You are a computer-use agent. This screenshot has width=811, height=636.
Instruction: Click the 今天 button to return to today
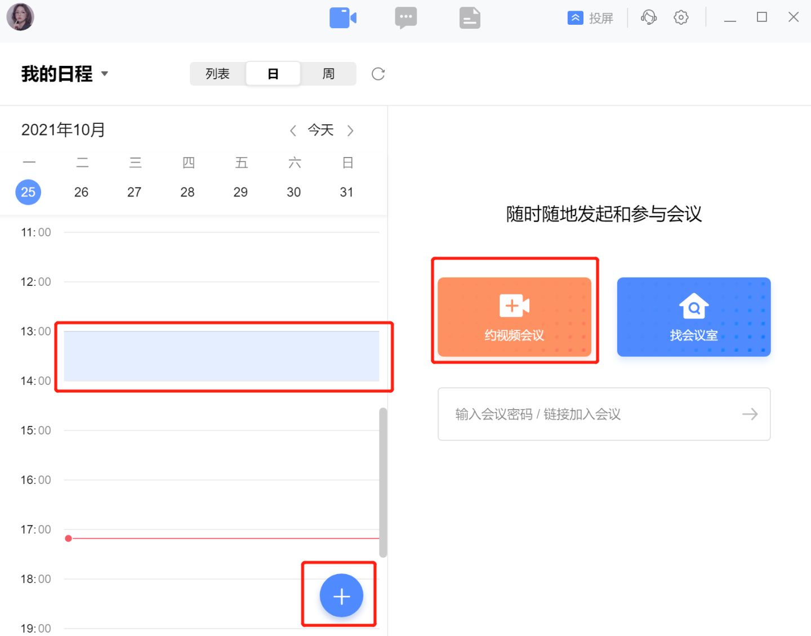point(320,130)
